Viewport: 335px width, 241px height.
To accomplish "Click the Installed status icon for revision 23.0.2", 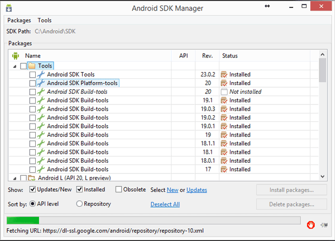I will 224,74.
